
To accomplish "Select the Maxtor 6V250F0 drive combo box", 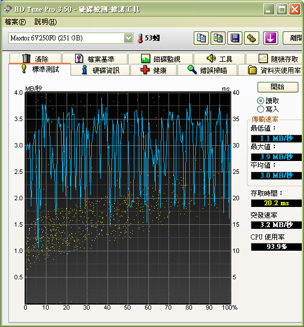I will point(71,38).
